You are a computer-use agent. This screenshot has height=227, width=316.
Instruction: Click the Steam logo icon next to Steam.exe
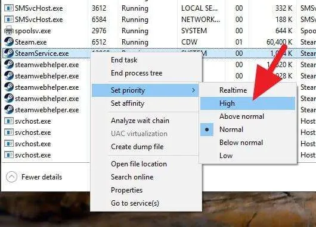(x=9, y=42)
